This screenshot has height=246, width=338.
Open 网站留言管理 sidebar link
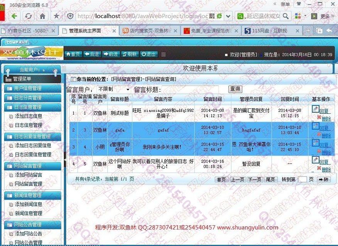point(28,184)
